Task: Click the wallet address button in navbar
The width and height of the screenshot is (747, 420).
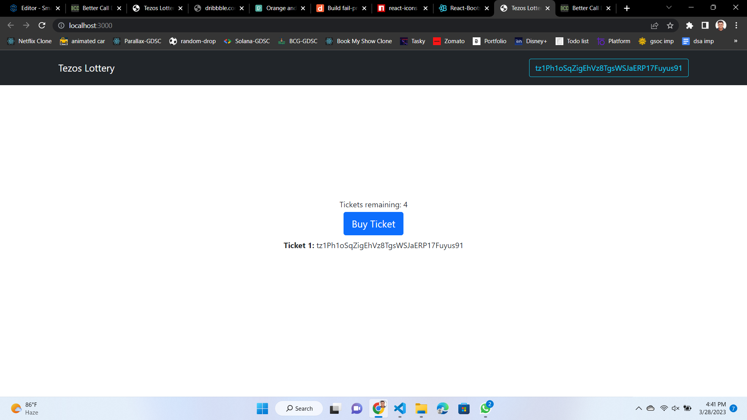Action: pyautogui.click(x=608, y=68)
